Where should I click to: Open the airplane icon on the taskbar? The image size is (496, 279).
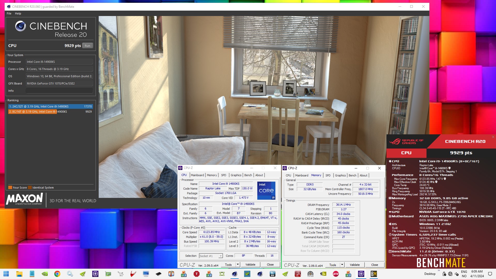click(x=121, y=274)
